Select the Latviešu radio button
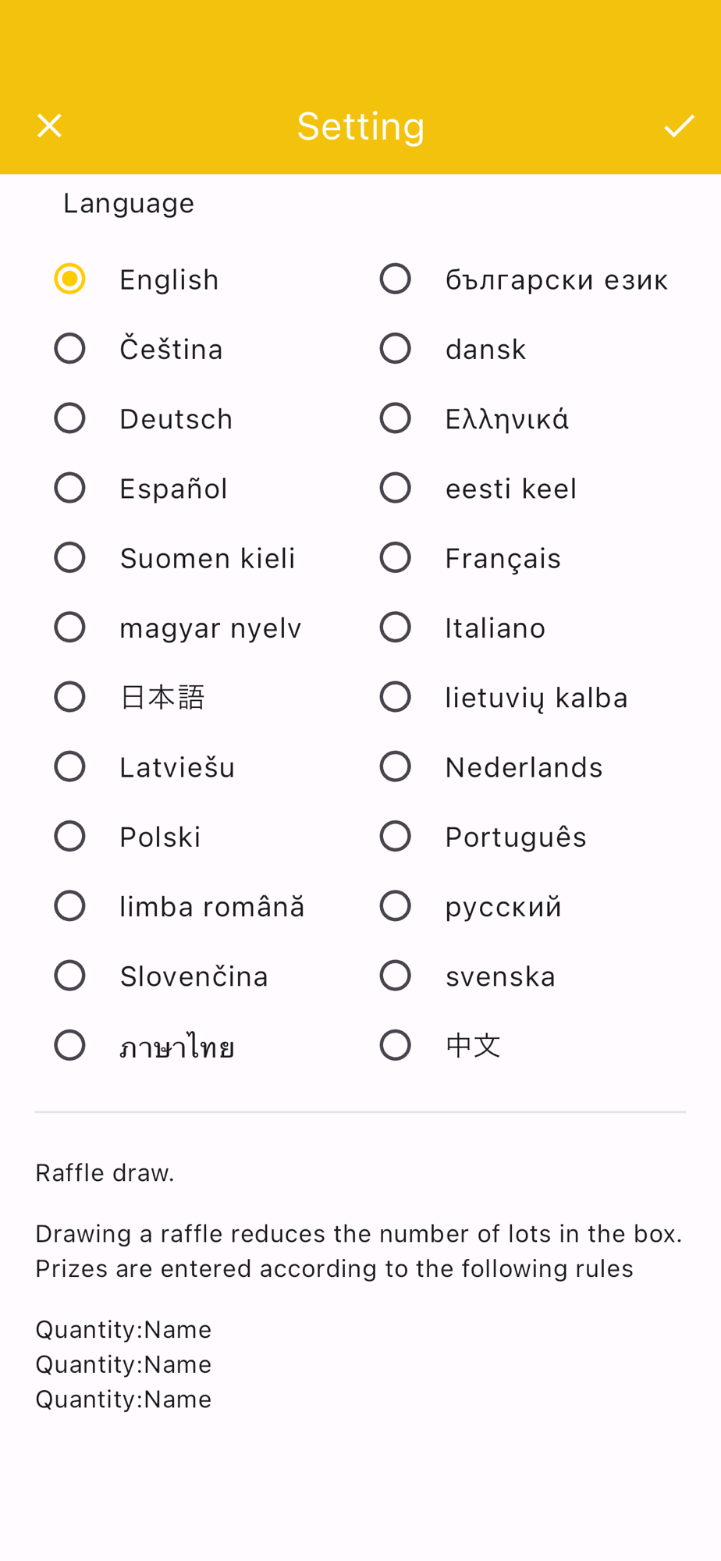 (x=69, y=766)
